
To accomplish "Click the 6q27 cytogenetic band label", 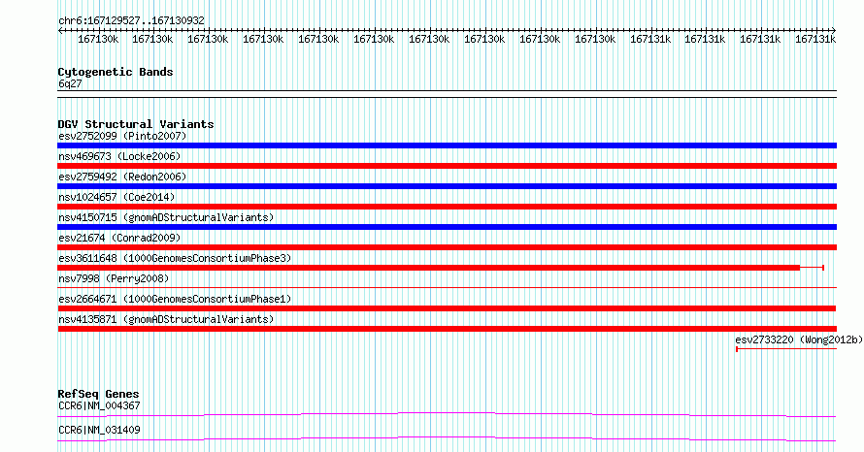I will pyautogui.click(x=70, y=83).
